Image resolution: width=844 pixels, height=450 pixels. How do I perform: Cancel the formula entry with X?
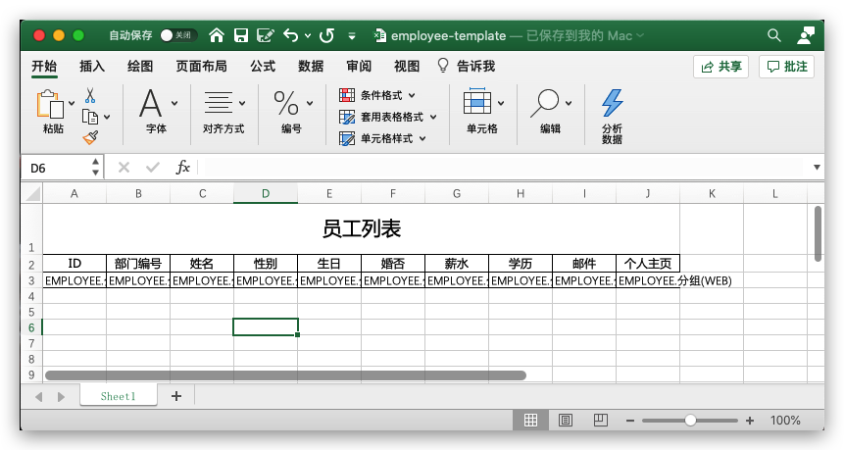[x=124, y=168]
